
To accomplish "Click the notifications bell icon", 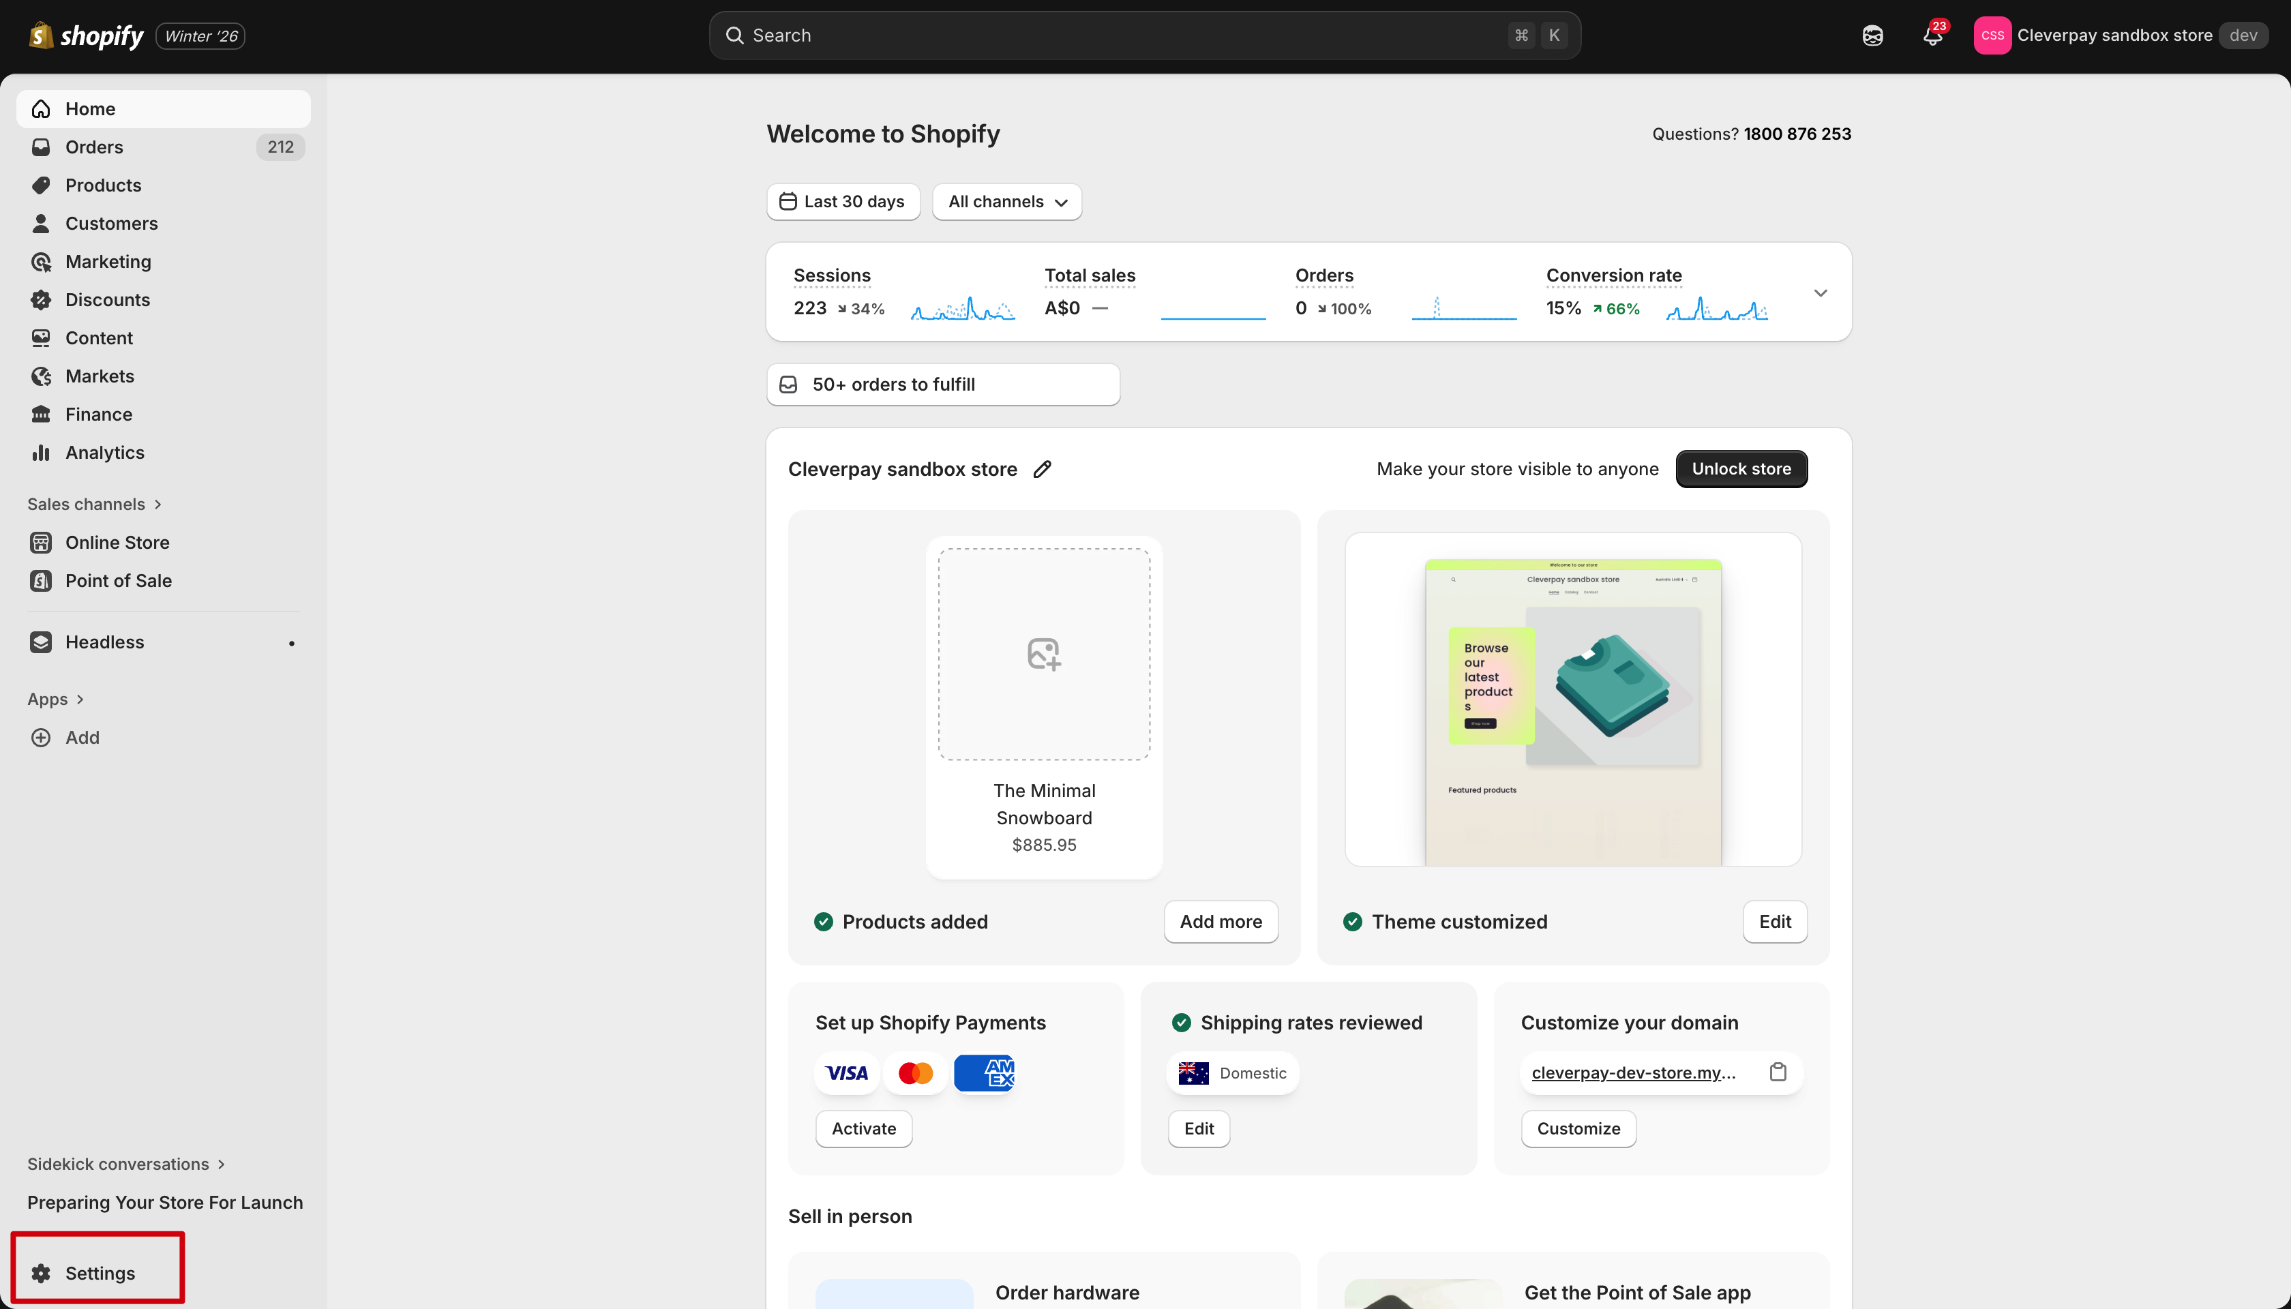I will (x=1932, y=36).
